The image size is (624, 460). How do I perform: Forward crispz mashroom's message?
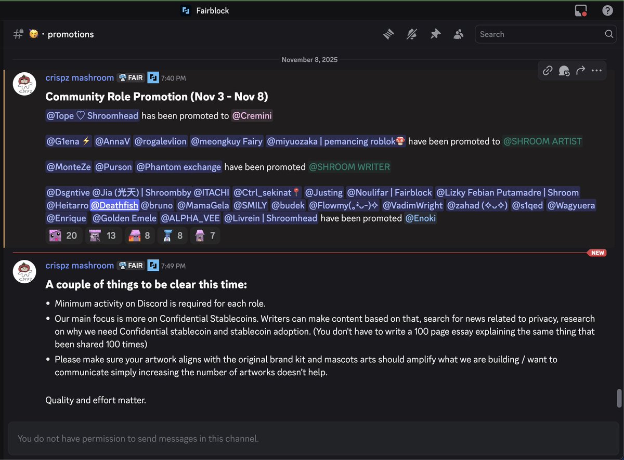point(580,70)
